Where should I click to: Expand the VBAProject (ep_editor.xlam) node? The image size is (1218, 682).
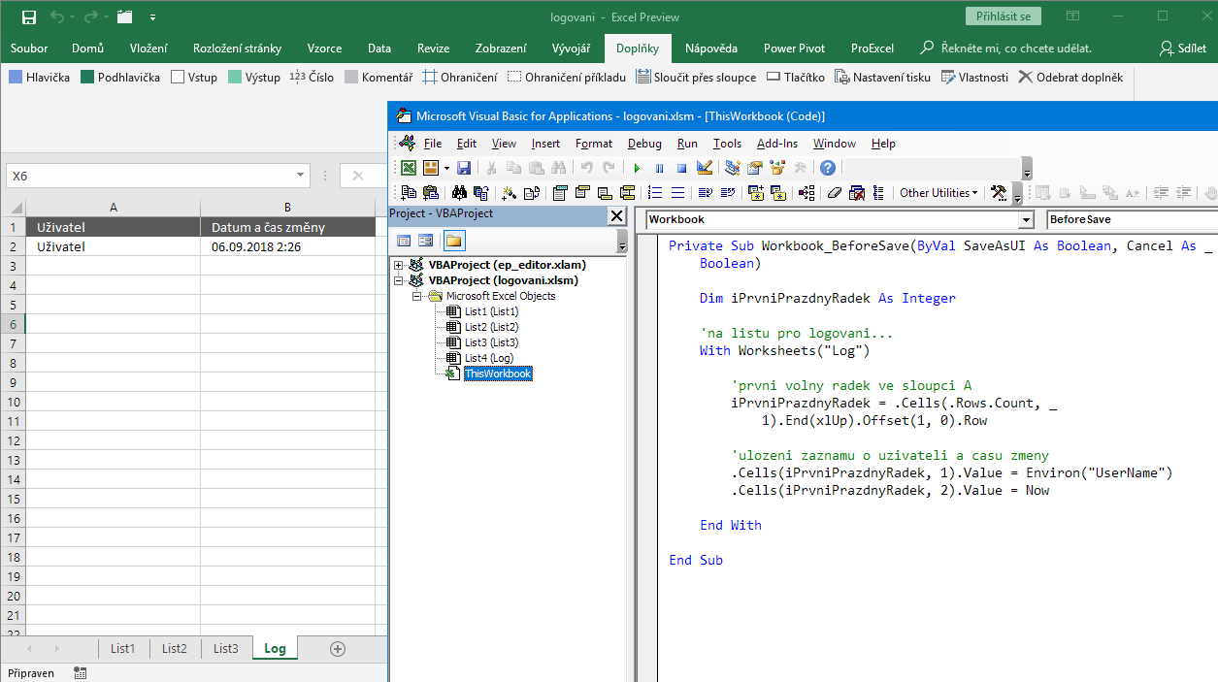pos(399,265)
